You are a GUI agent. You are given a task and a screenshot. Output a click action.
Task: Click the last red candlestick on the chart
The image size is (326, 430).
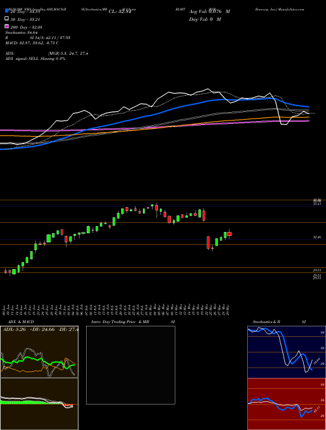tap(230, 234)
